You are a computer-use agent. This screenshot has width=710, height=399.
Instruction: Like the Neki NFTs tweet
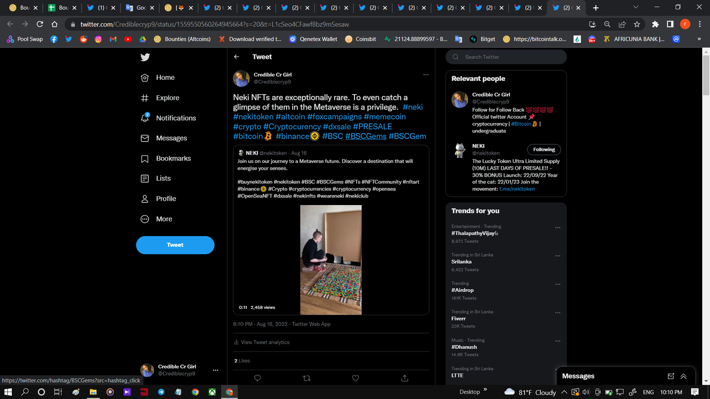click(x=355, y=378)
